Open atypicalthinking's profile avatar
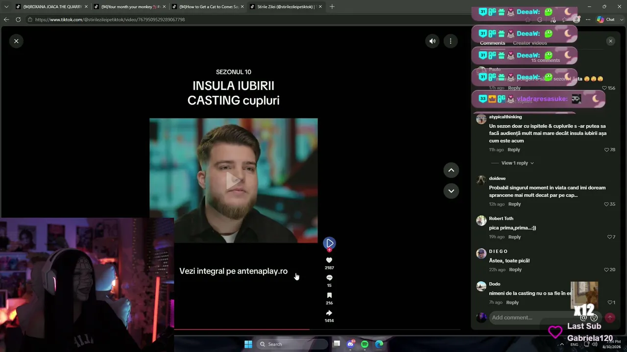The height and width of the screenshot is (352, 627). (481, 119)
